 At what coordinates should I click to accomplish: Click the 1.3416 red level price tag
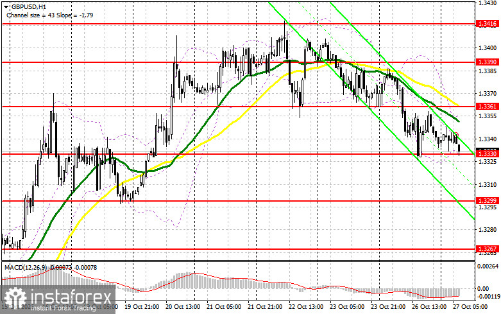pyautogui.click(x=488, y=23)
